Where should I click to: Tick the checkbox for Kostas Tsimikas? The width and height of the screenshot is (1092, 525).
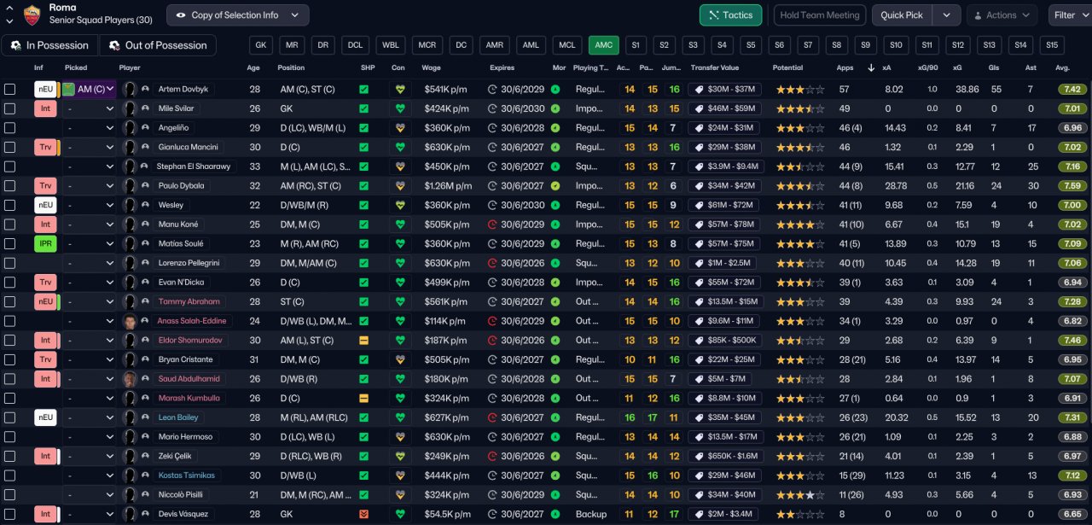(x=10, y=475)
